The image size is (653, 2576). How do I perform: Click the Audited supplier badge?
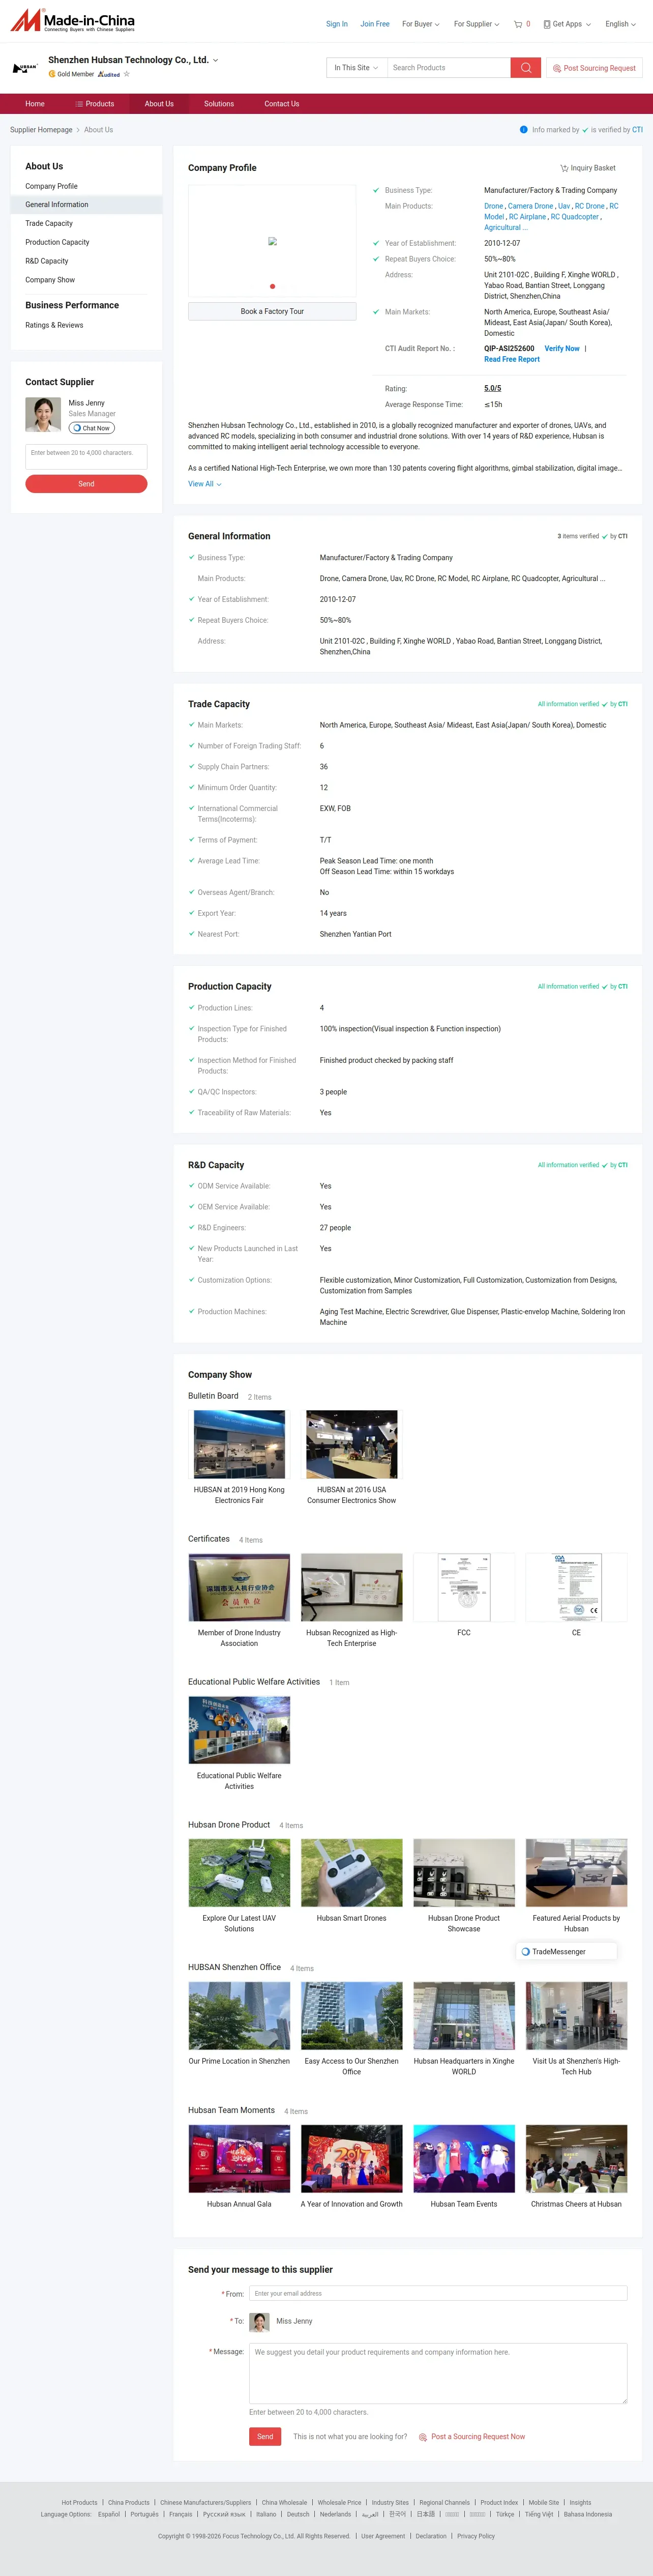[108, 74]
